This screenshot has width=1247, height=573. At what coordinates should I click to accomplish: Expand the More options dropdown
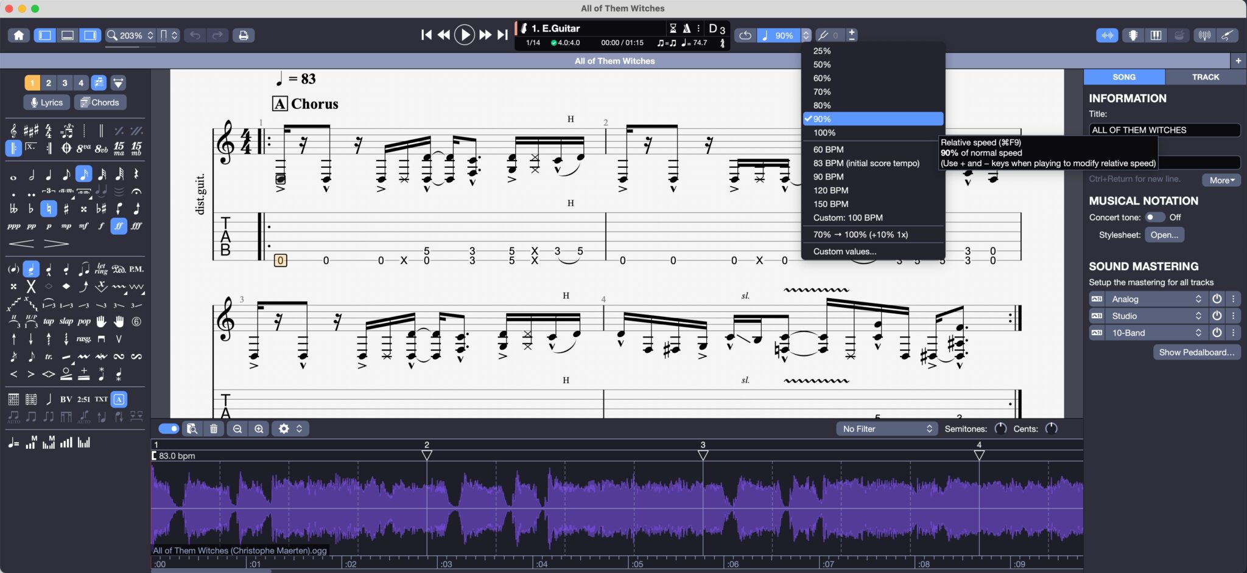coord(1221,180)
